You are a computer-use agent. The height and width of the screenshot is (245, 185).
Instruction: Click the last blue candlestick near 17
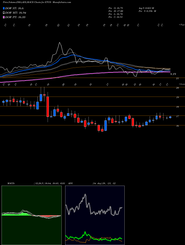tap(170, 117)
